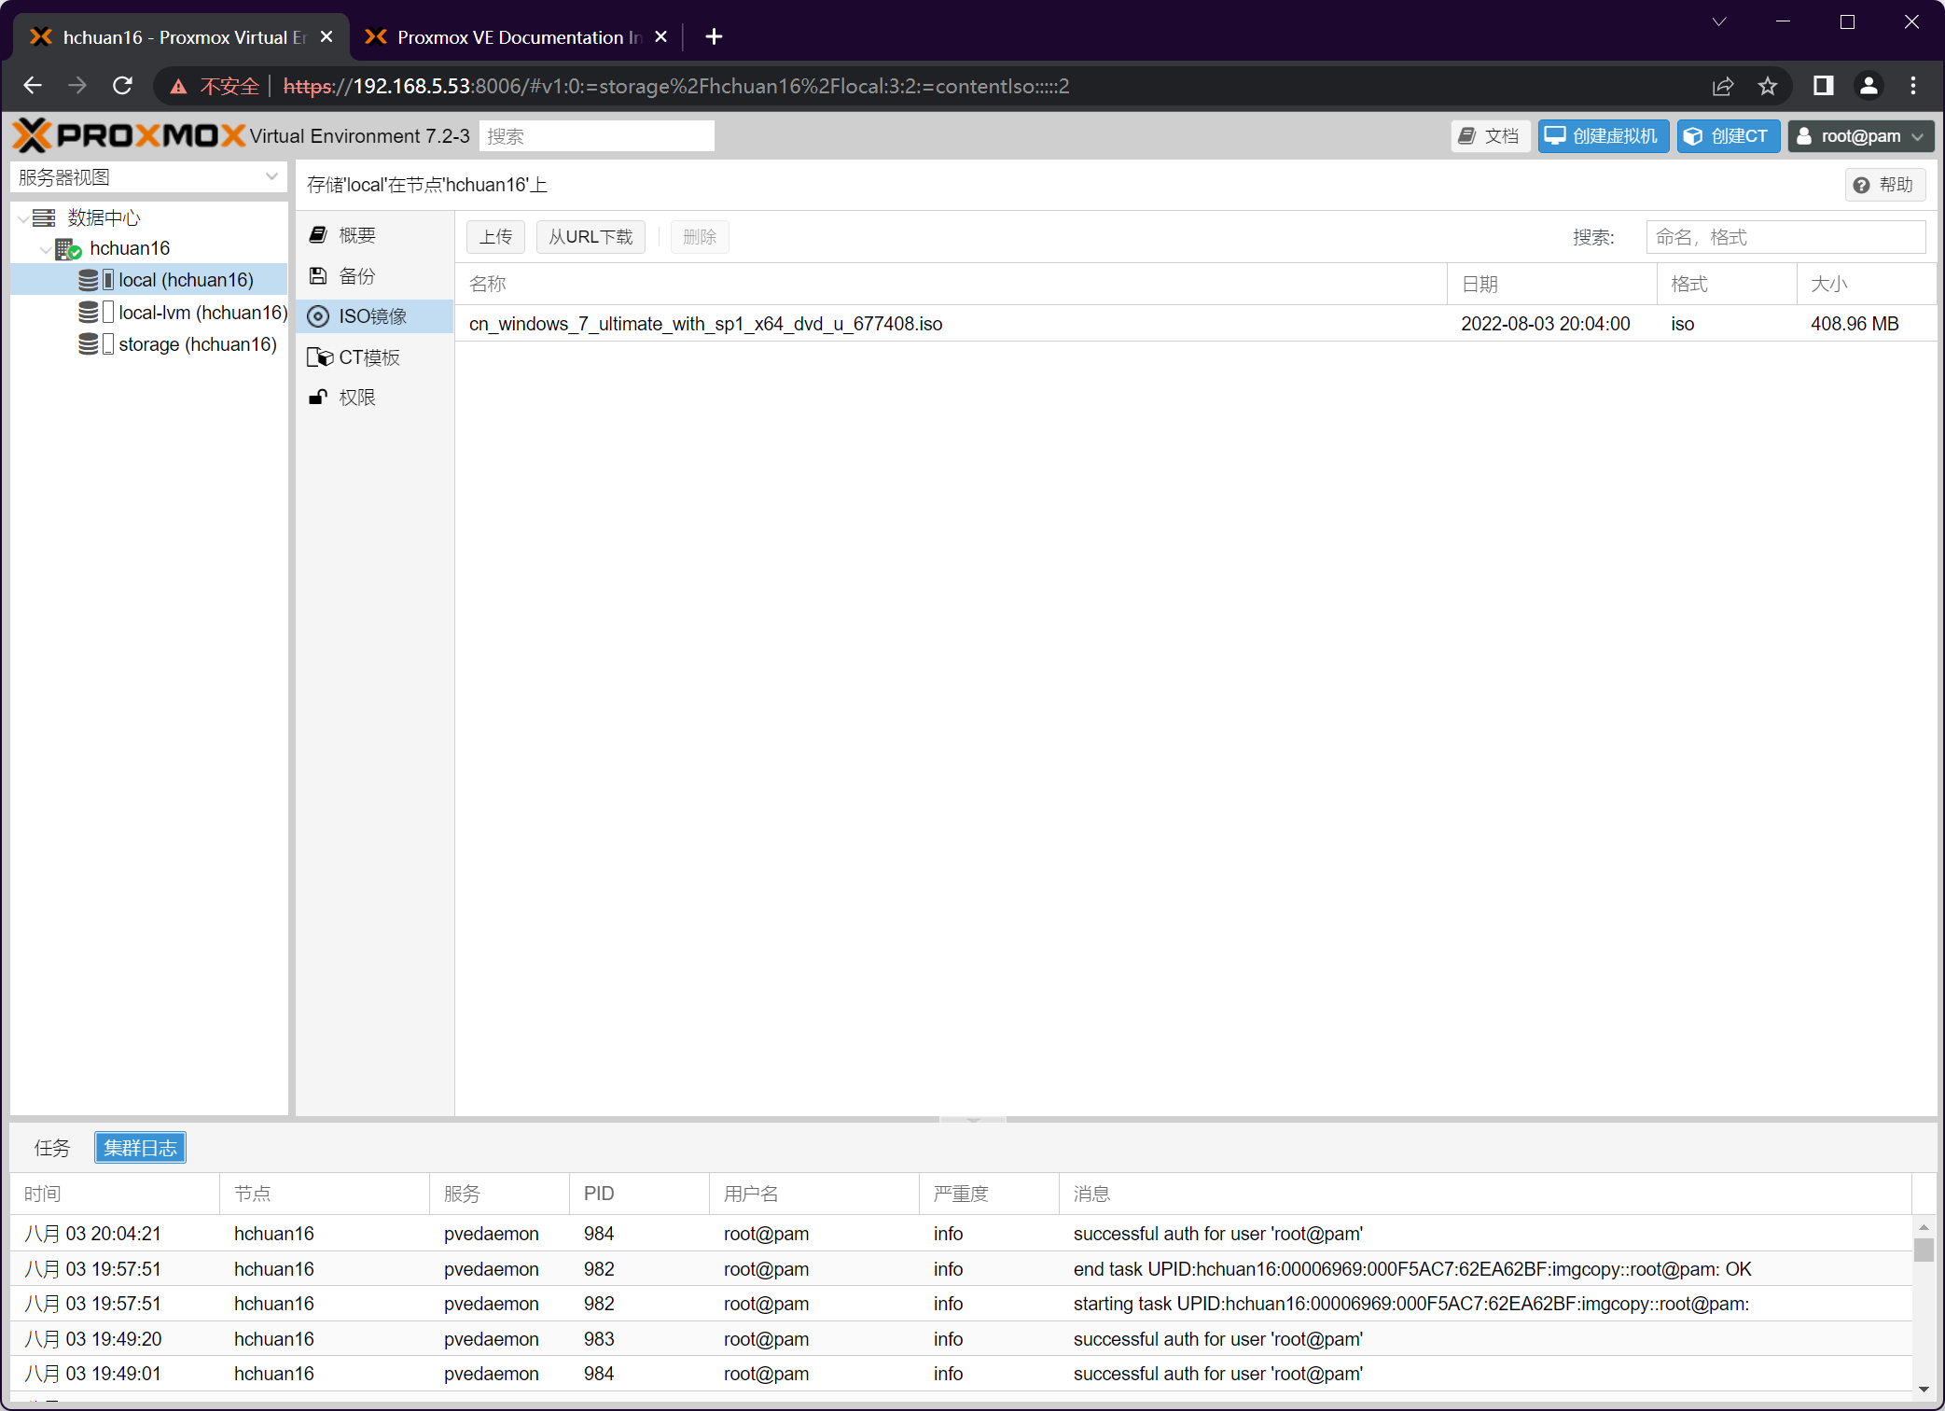
Task: Open the 文档 documentation link
Action: 1490,136
